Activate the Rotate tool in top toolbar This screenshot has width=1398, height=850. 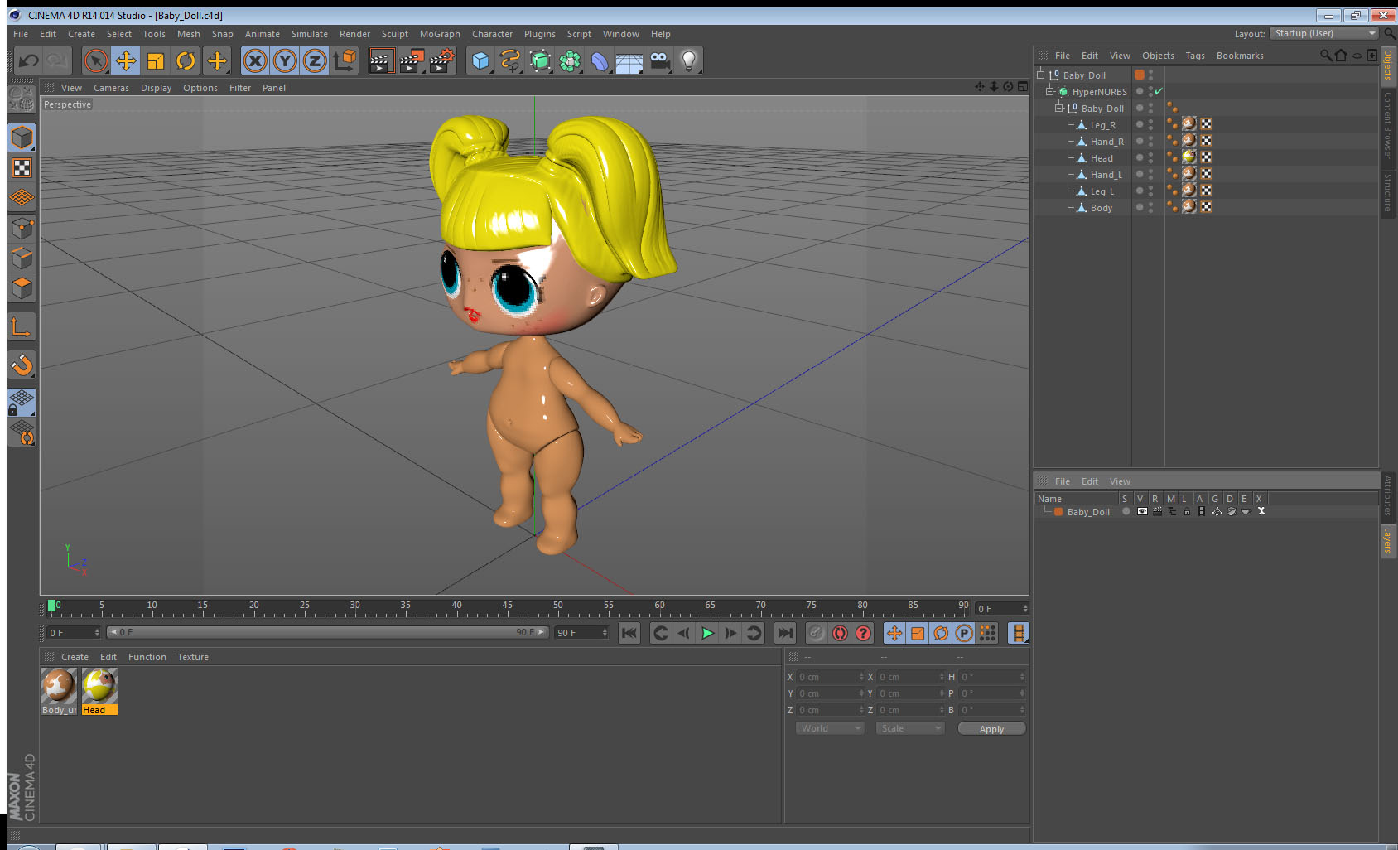pyautogui.click(x=186, y=60)
